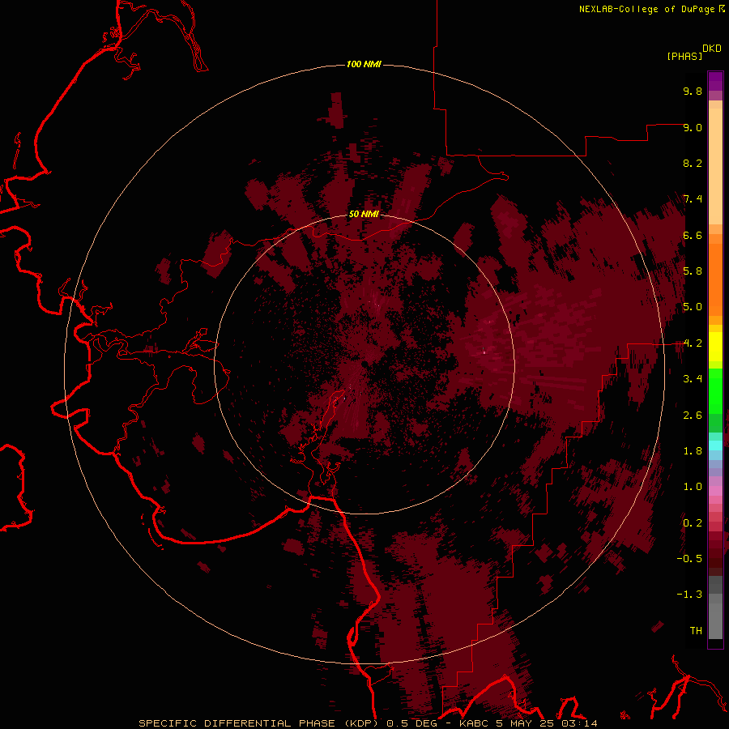
Task: Click the 9.0 value on the color scale
Action: point(693,127)
